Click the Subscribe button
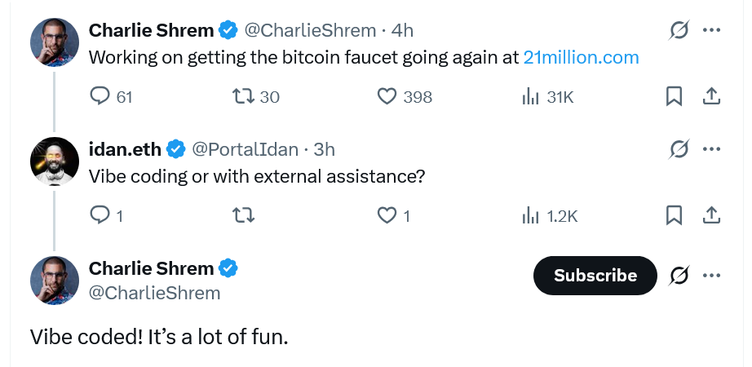The image size is (752, 367). [595, 276]
